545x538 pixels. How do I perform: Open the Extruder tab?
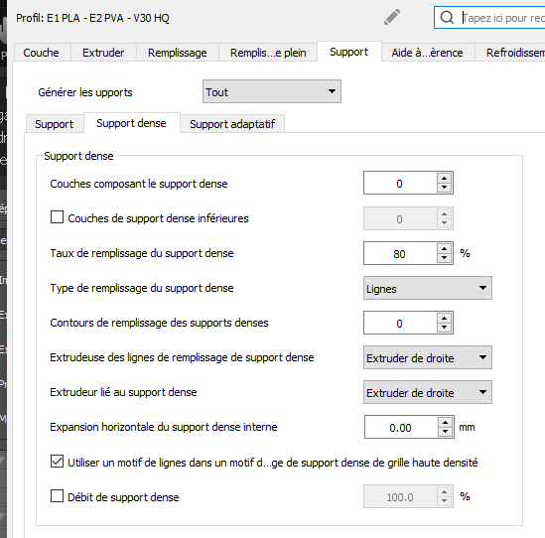103,53
